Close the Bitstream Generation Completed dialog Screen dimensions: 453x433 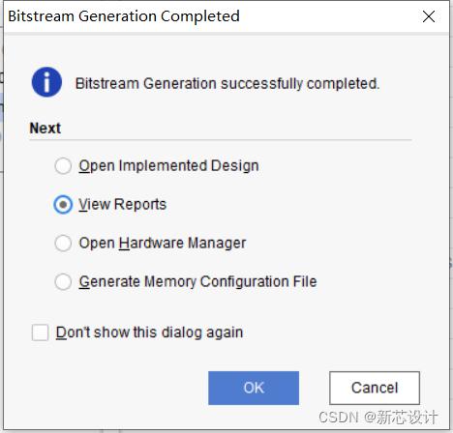coord(429,16)
